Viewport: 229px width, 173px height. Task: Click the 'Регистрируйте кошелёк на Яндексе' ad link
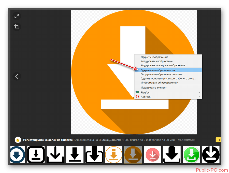coord(48,140)
